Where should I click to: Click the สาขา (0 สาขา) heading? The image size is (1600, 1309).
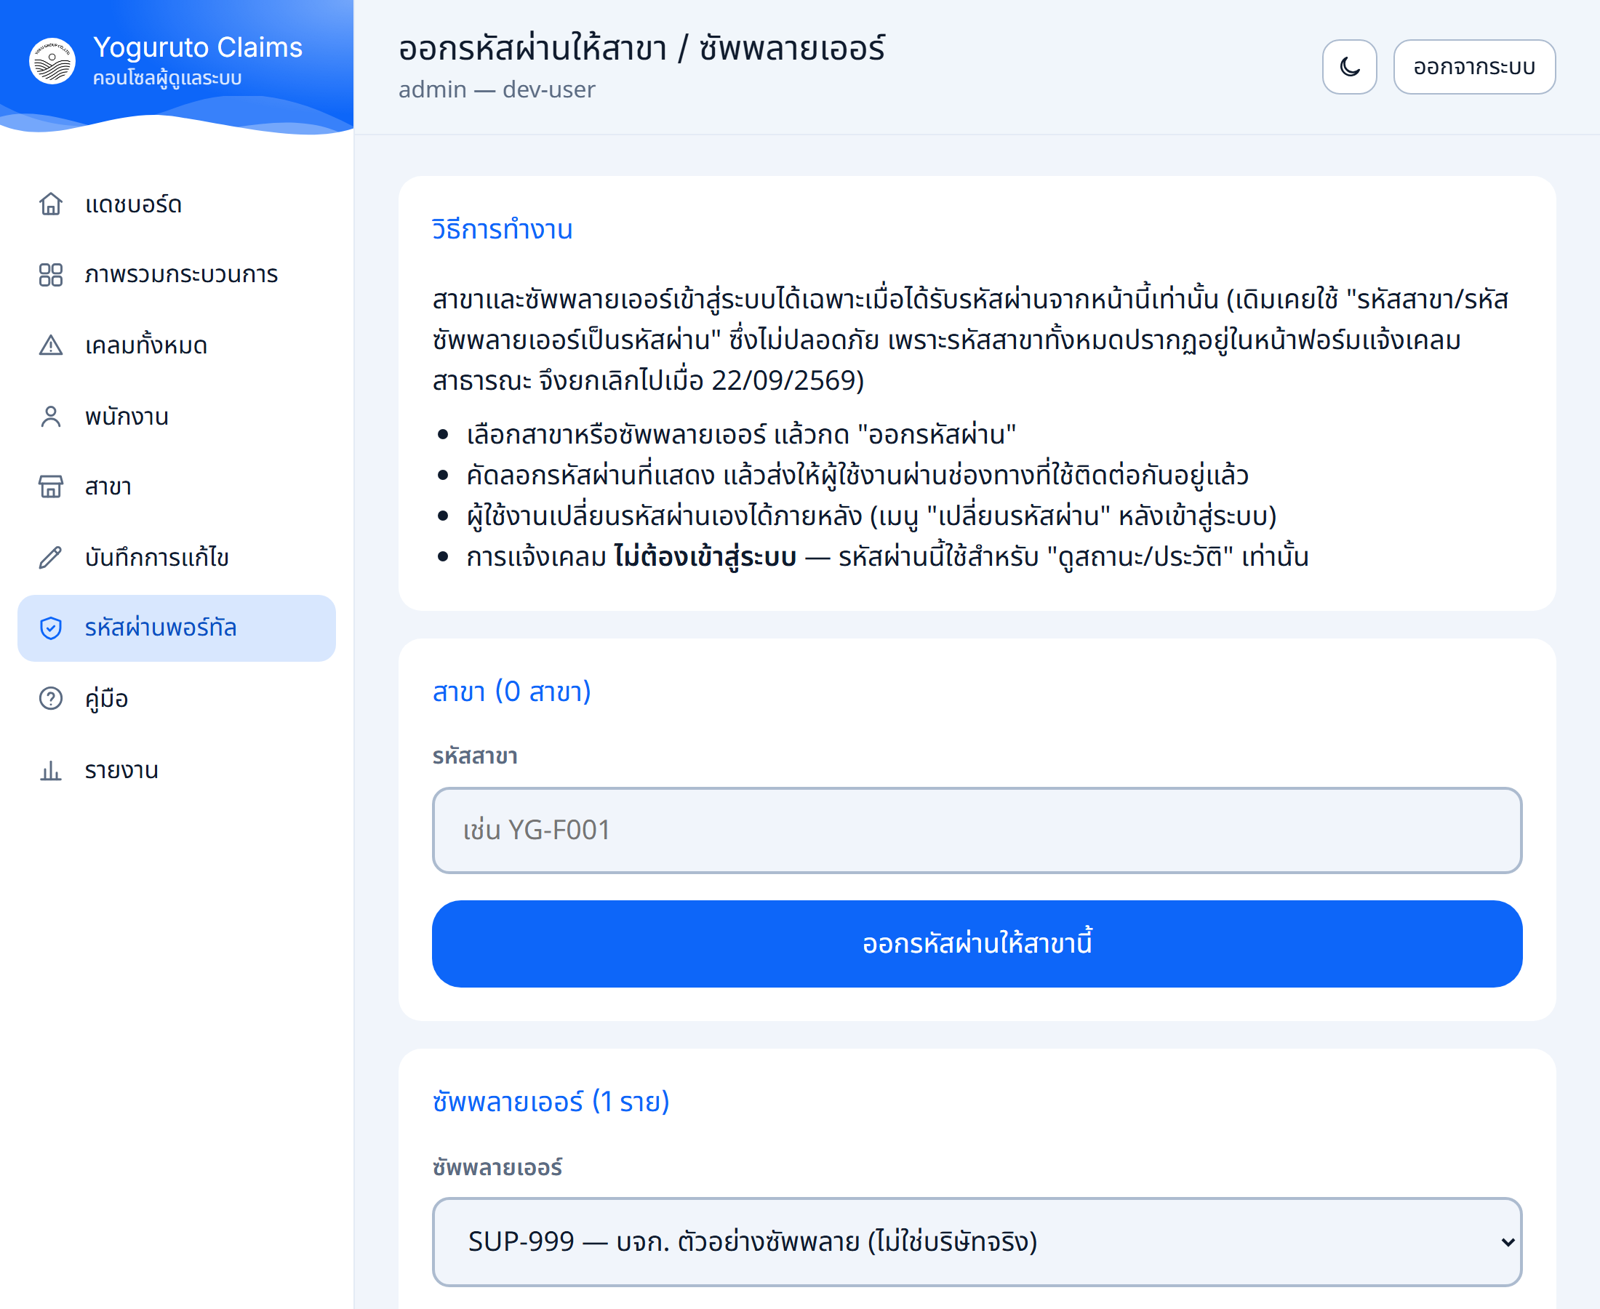(x=512, y=692)
